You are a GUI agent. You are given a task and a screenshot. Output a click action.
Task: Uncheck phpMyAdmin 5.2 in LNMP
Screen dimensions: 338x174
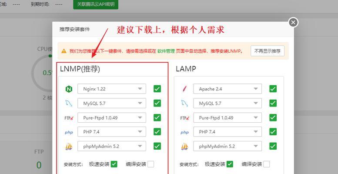tap(157, 146)
